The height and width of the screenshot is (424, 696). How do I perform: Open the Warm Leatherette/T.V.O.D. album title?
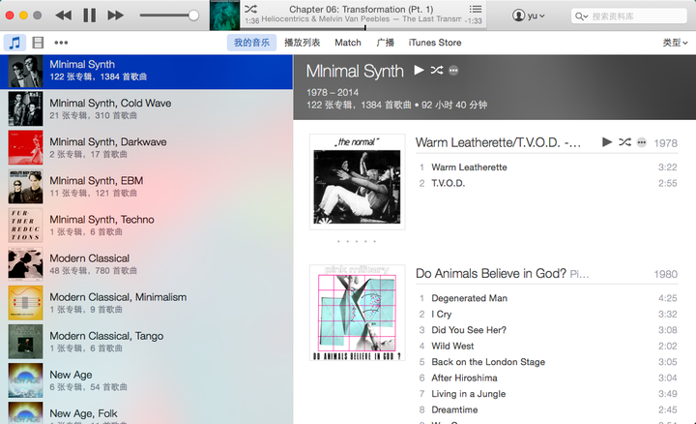coord(498,142)
